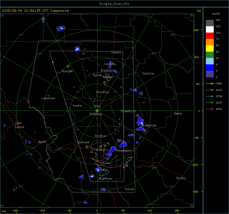The width and height of the screenshot is (229, 214).
Task: Click the Ponoka city label
Action: tap(116, 52)
